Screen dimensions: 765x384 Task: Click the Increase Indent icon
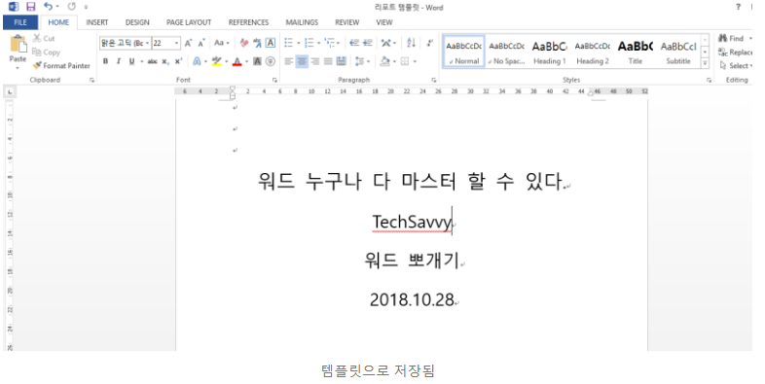(x=367, y=43)
